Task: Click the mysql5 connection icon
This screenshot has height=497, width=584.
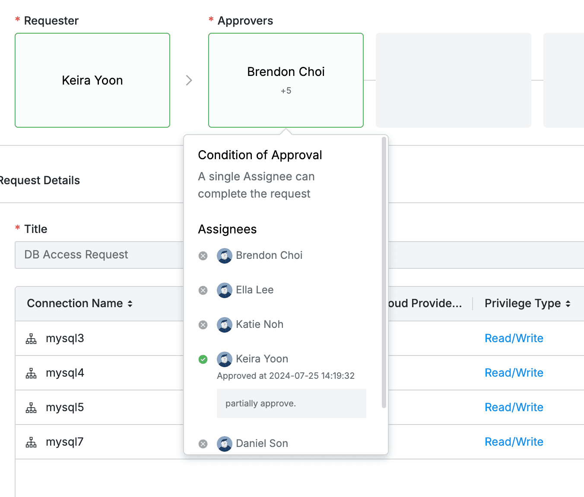Action: coord(31,408)
